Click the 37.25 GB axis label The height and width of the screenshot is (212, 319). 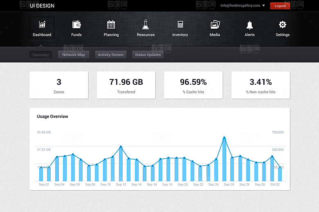[x=44, y=150]
